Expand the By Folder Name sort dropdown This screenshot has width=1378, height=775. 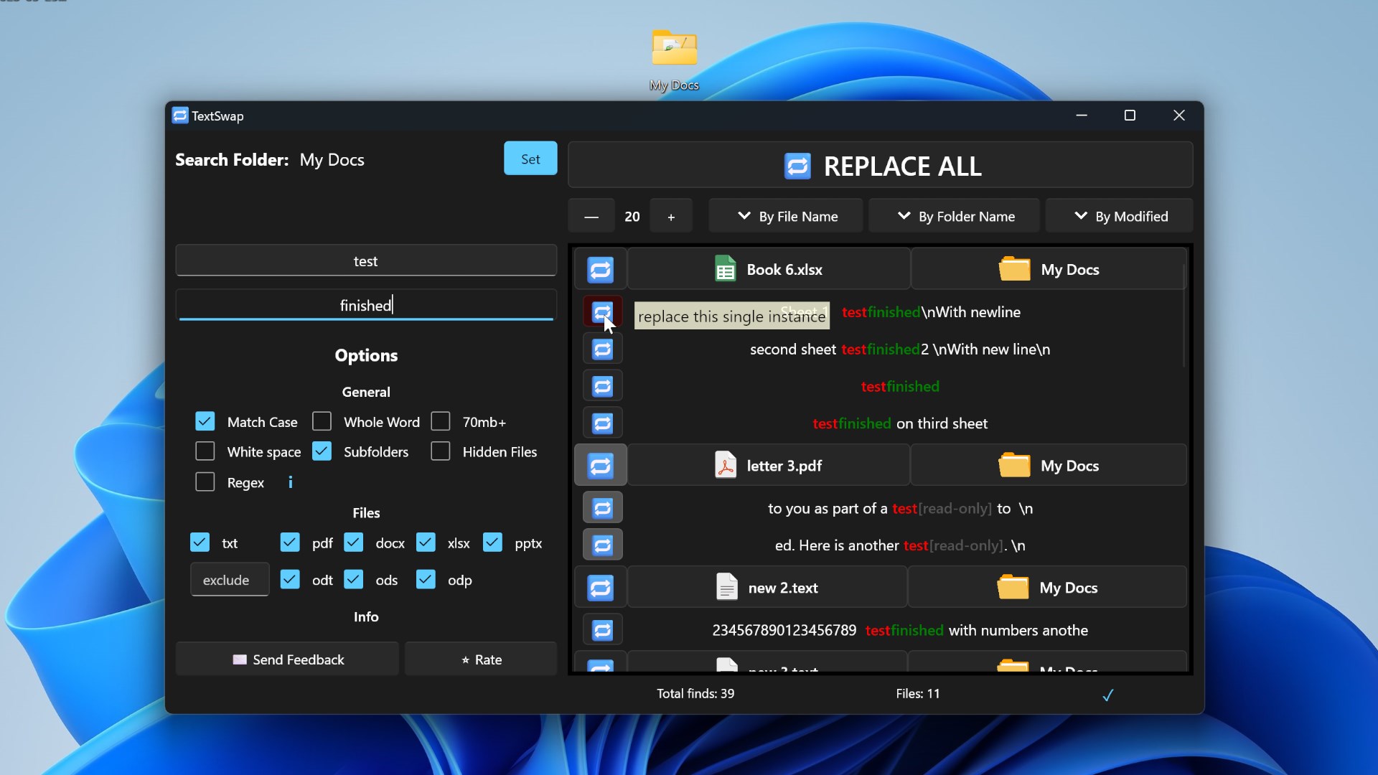pos(954,216)
